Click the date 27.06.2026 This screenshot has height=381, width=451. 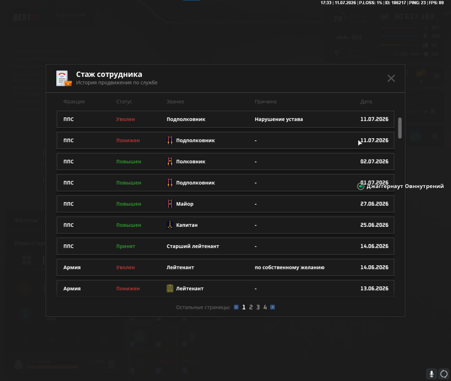click(374, 204)
